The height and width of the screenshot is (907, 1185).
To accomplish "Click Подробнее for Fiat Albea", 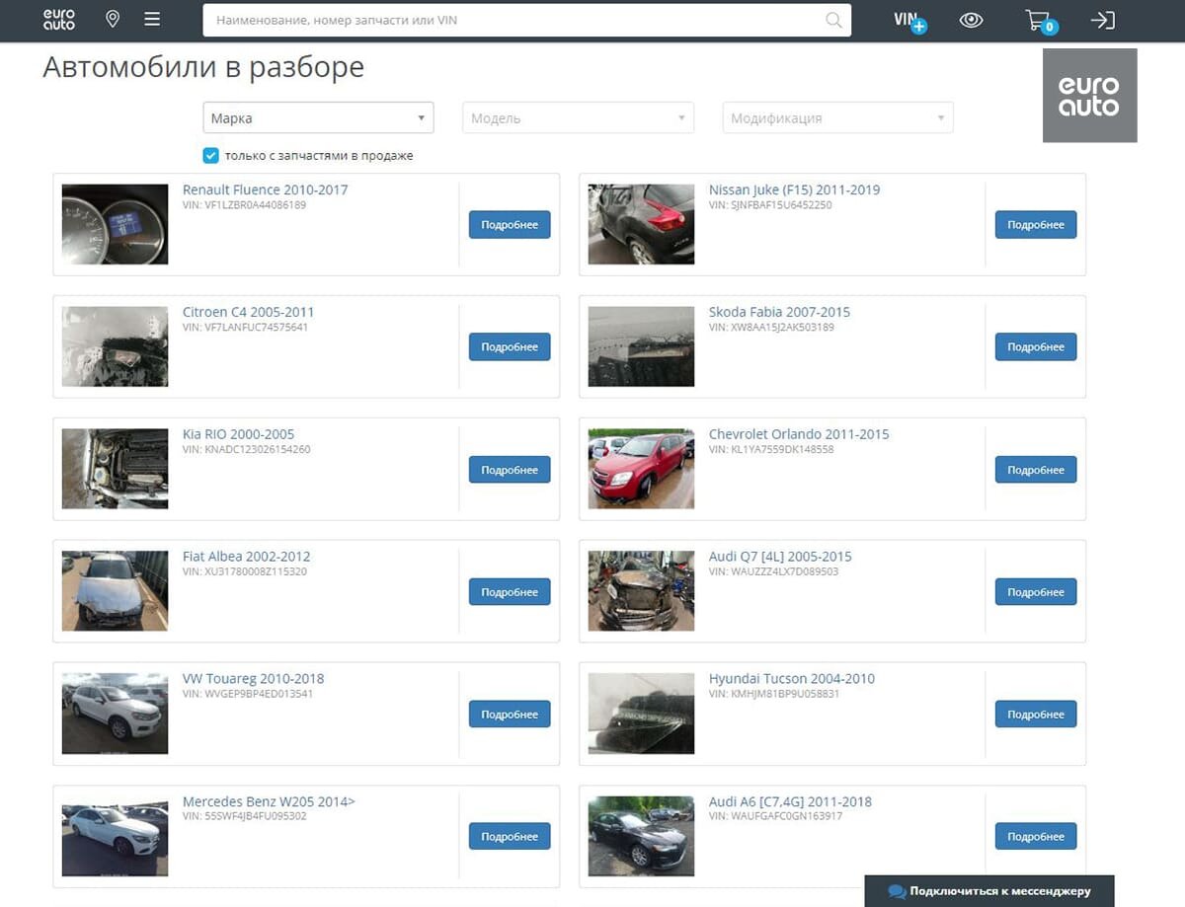I will pos(510,592).
